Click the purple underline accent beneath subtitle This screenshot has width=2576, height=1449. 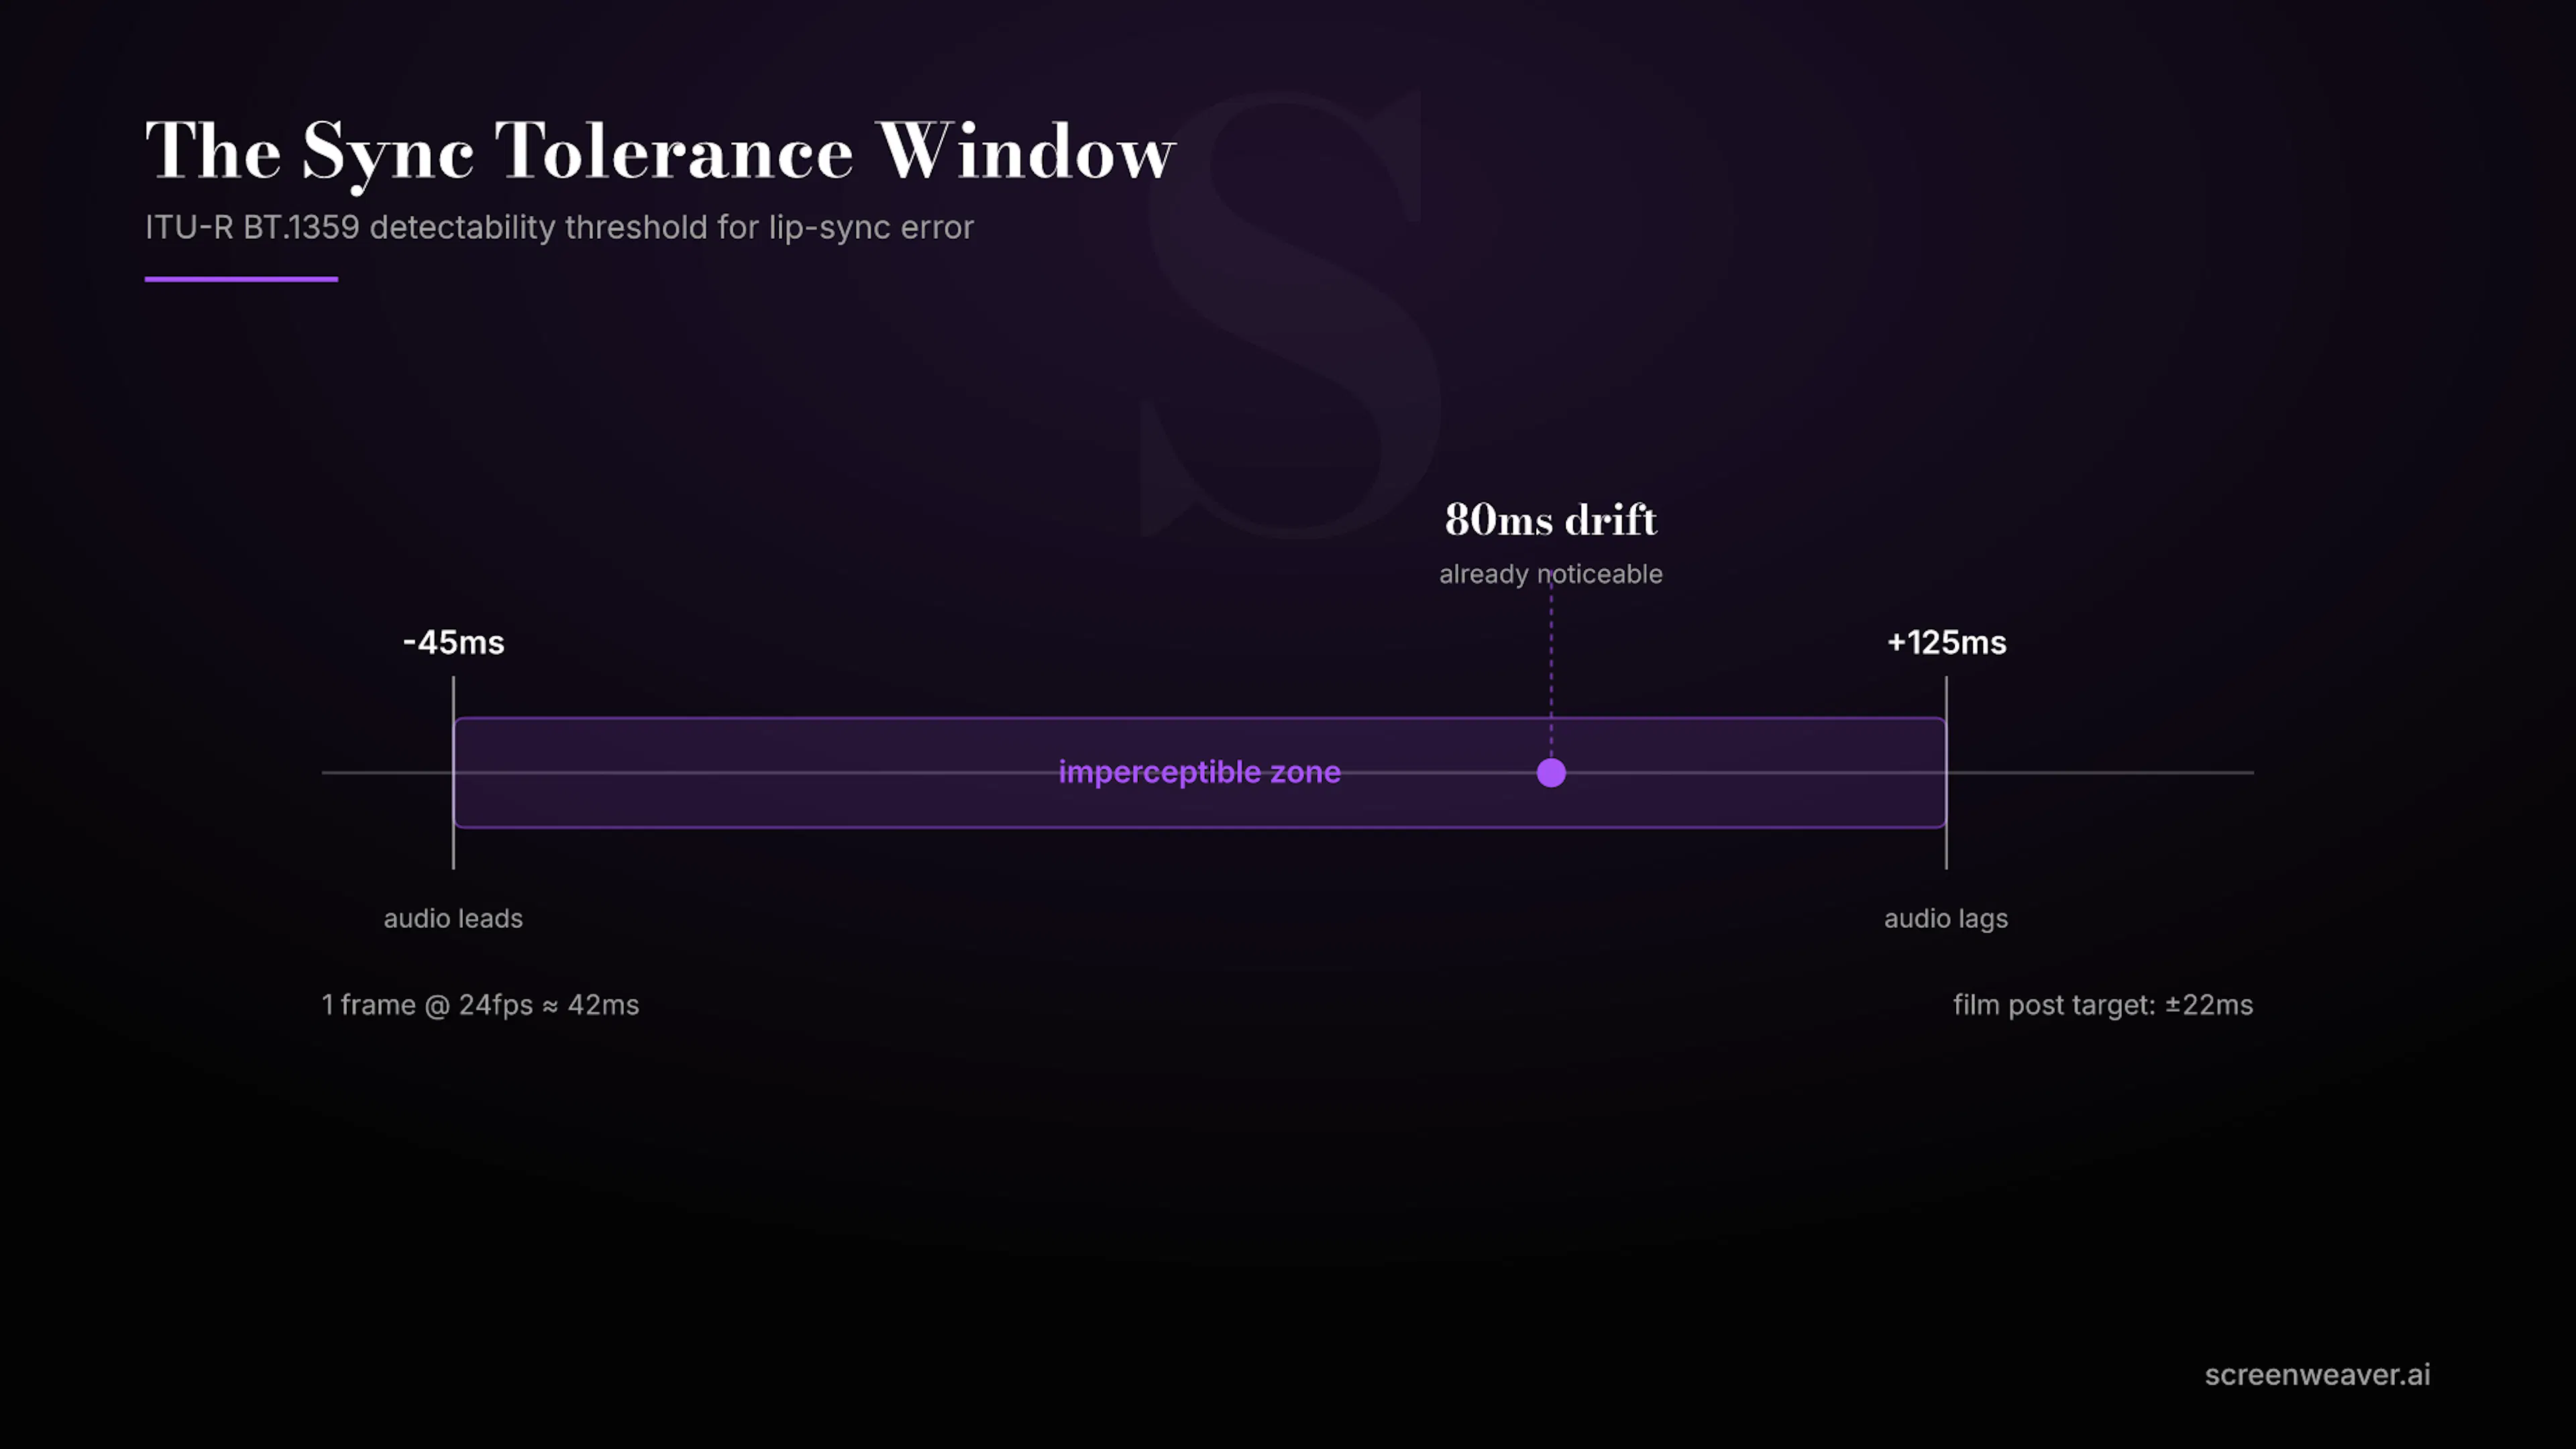241,279
